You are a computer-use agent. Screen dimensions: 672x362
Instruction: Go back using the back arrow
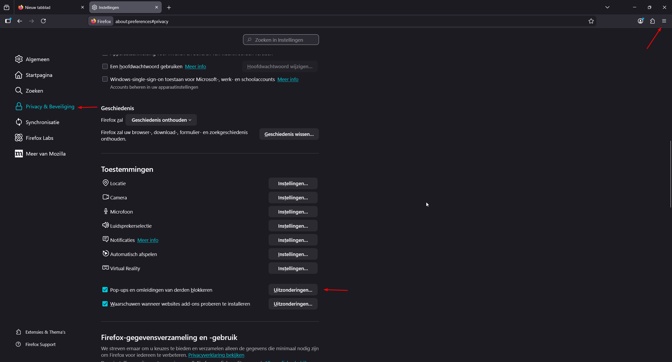pos(20,21)
